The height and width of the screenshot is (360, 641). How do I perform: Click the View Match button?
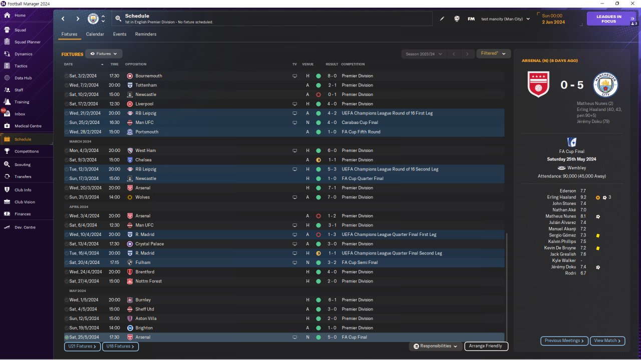point(607,341)
